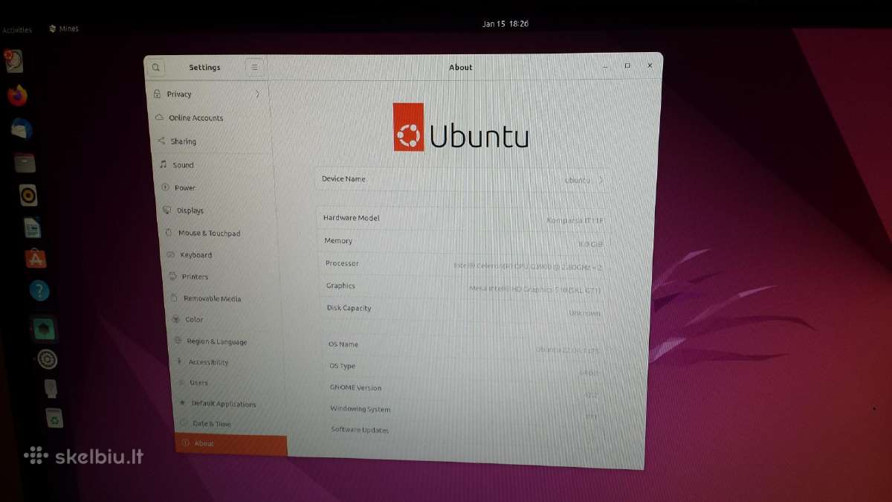This screenshot has height=502, width=892.
Task: Select the highlighted About sidebar item
Action: 231,445
